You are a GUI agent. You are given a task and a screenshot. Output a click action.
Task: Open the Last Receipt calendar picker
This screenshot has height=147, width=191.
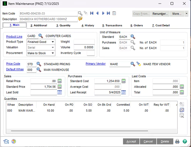tap(124, 92)
